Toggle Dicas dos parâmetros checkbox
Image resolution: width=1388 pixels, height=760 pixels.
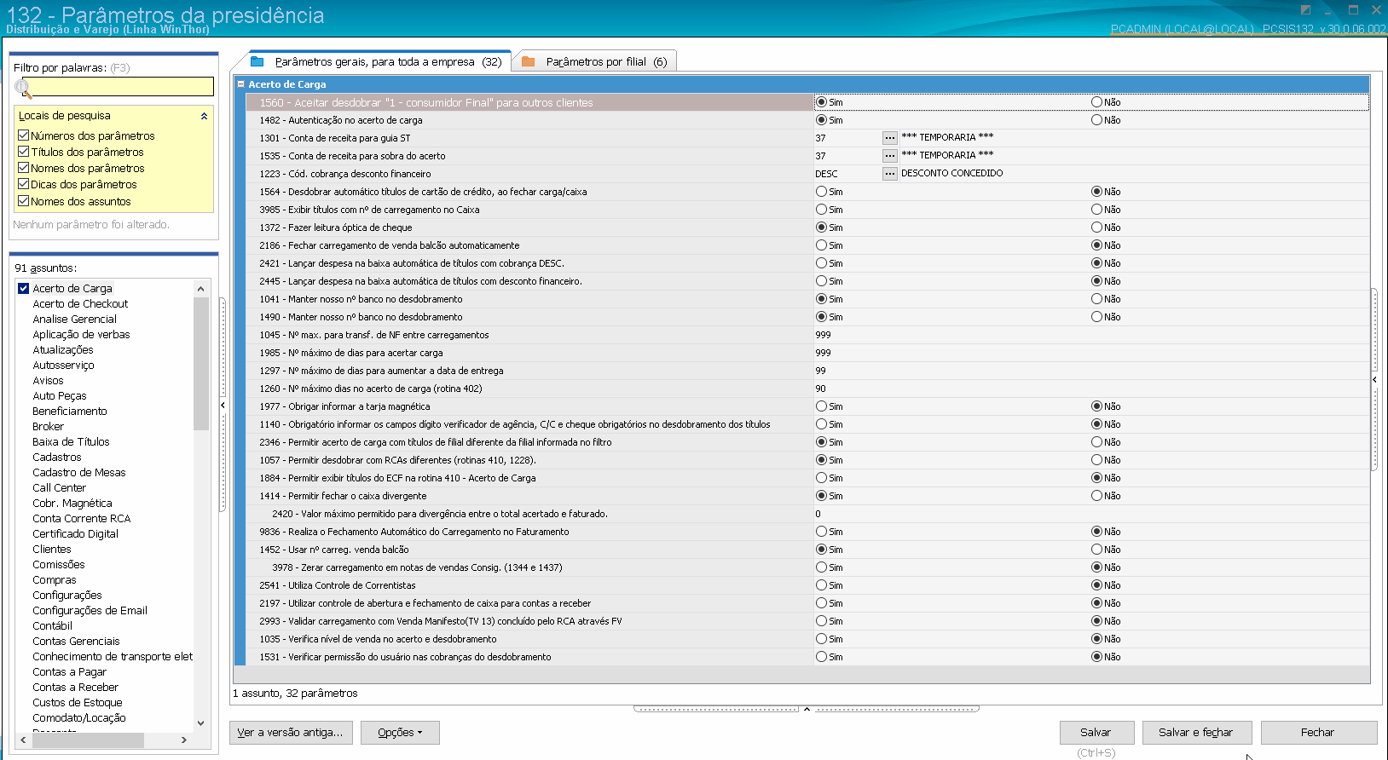tap(24, 184)
